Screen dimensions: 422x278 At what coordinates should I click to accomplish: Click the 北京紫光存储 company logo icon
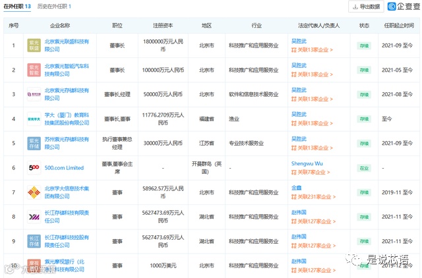tap(34, 94)
